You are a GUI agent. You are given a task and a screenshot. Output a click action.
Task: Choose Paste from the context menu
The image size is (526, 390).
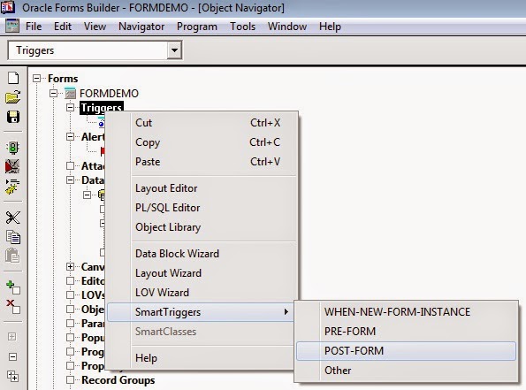(202, 162)
